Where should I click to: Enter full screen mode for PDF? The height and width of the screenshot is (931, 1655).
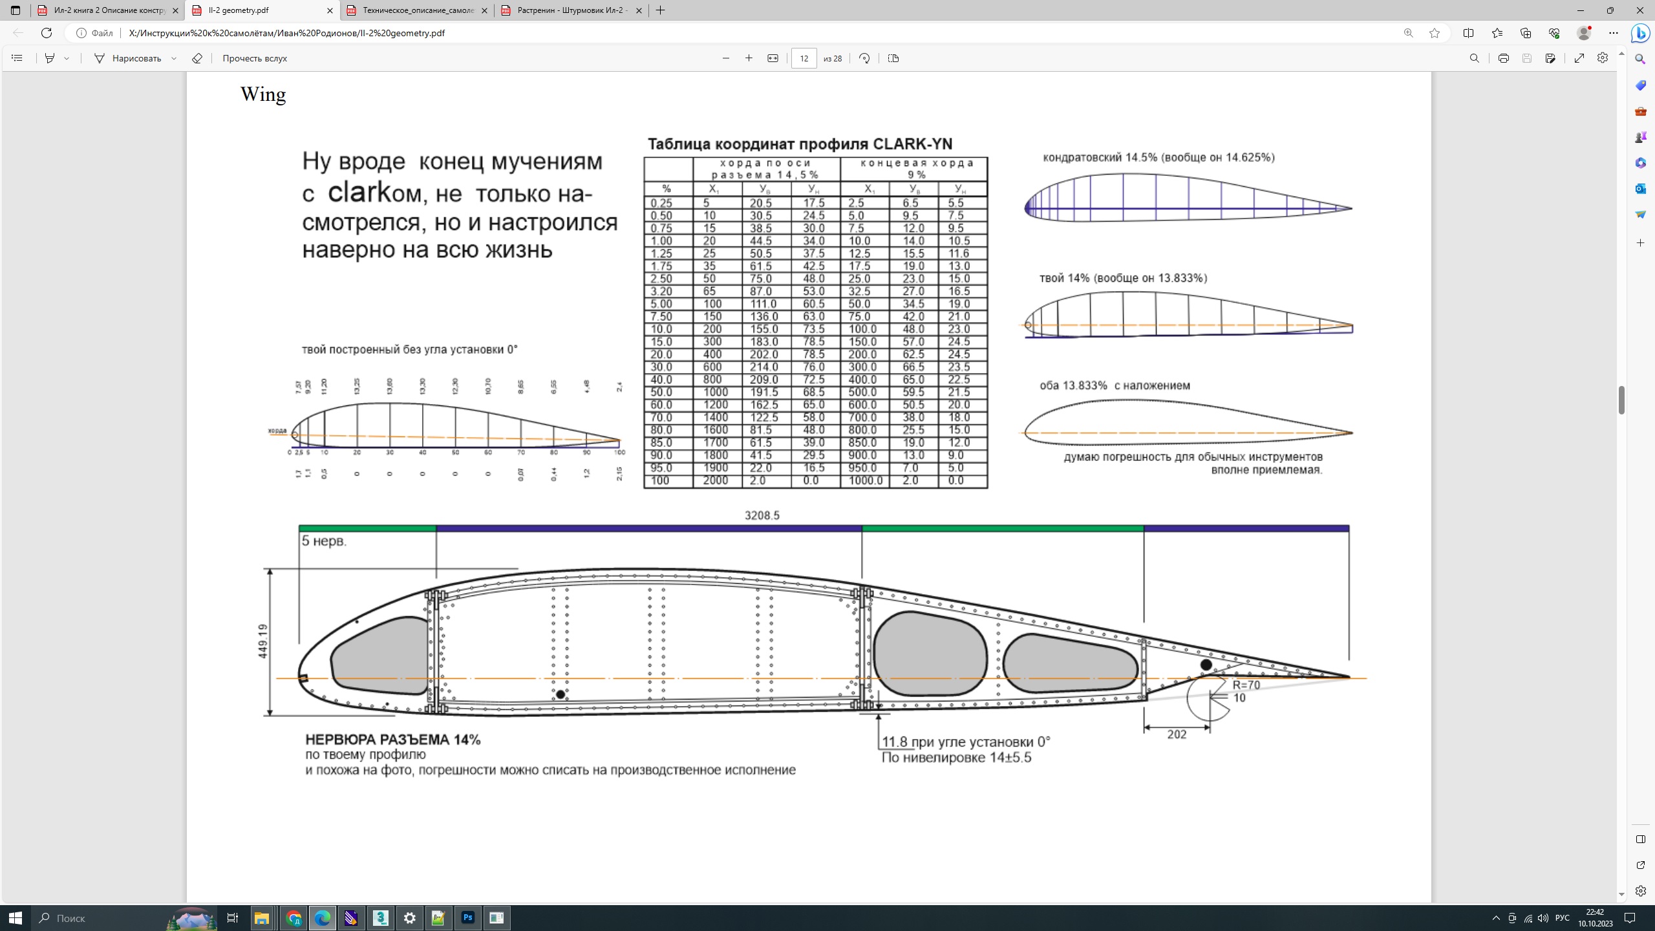1579,58
